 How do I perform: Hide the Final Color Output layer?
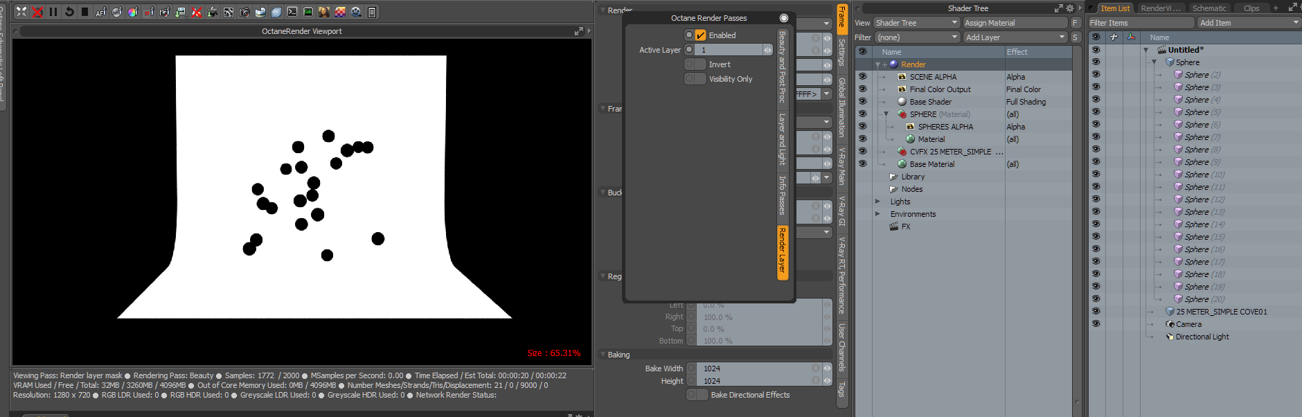pos(862,89)
